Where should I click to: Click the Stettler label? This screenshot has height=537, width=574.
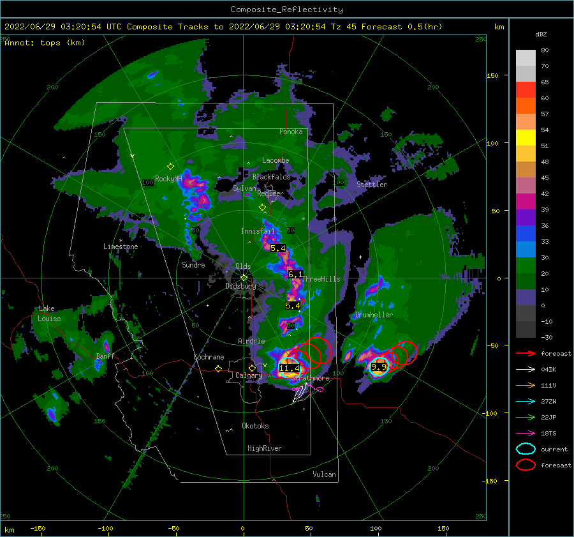[372, 185]
